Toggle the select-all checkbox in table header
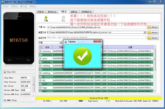This screenshot has width=165, height=109. click(40, 47)
